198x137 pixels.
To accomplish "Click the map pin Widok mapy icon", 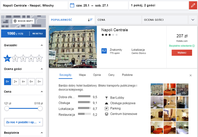I will (x=15, y=21).
